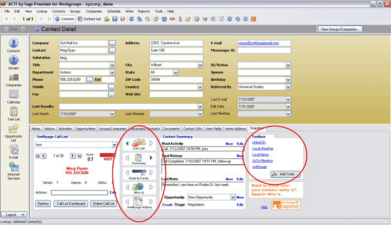Click the contact's e-mail address link
The height and width of the screenshot is (225, 391).
point(259,43)
